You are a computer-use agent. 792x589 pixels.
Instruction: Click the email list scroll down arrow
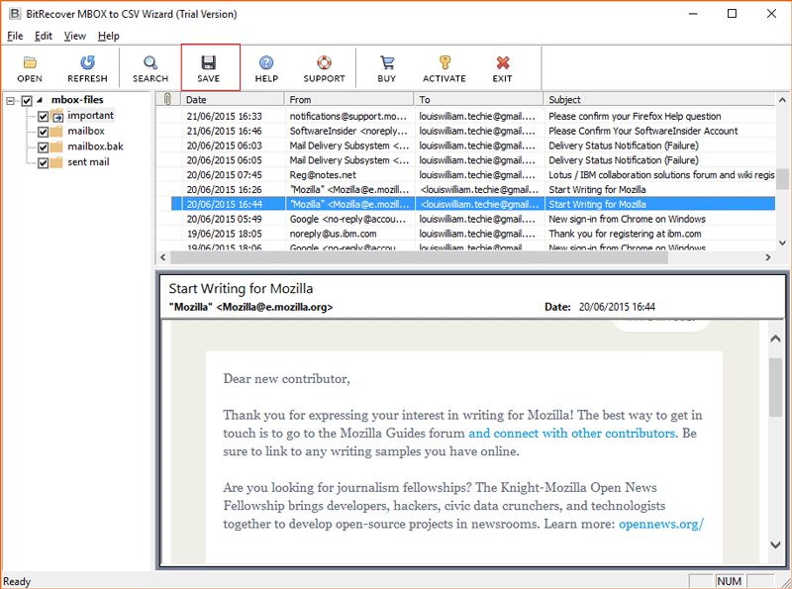[782, 243]
